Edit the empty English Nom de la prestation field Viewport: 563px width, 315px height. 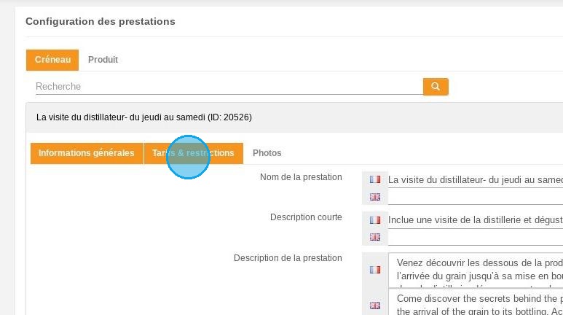coord(476,197)
